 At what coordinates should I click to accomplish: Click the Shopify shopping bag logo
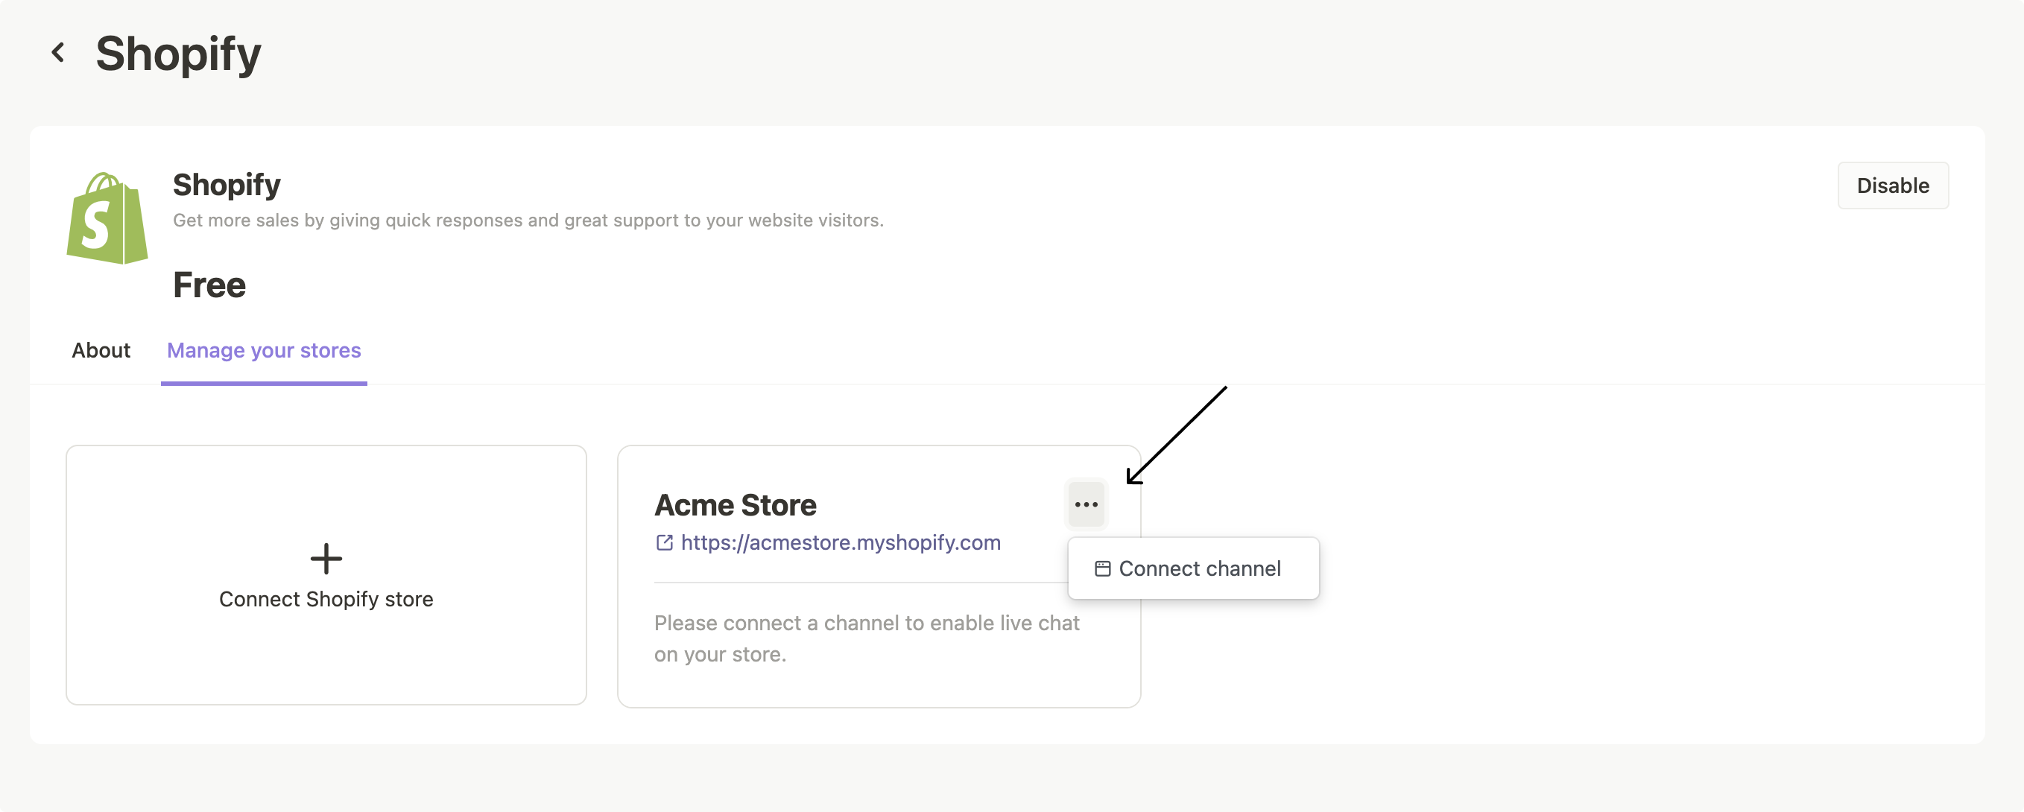point(107,218)
